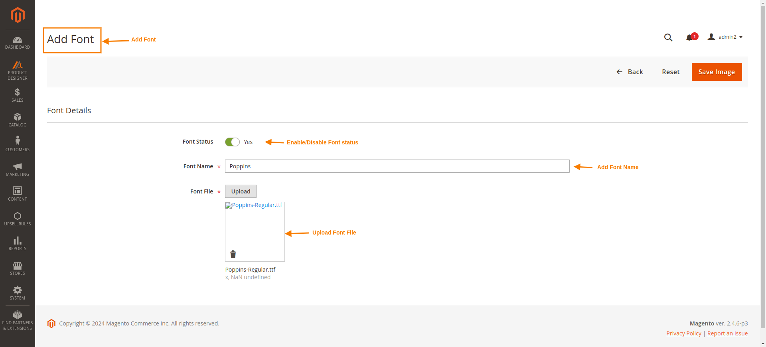This screenshot has width=766, height=347.
Task: Open Find Partners & Extensions
Action: 18,321
